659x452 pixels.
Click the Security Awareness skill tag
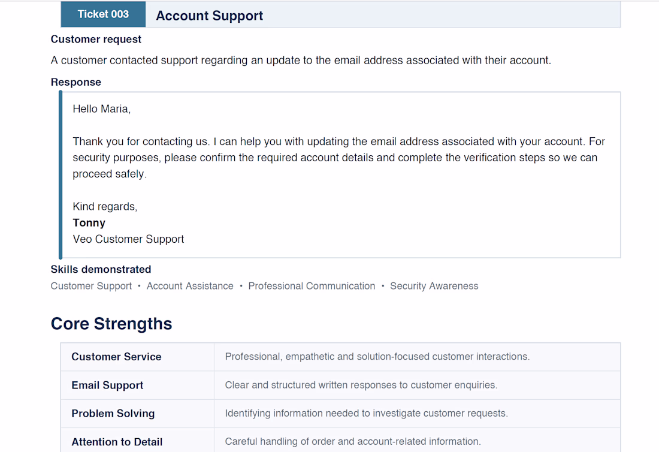click(434, 286)
